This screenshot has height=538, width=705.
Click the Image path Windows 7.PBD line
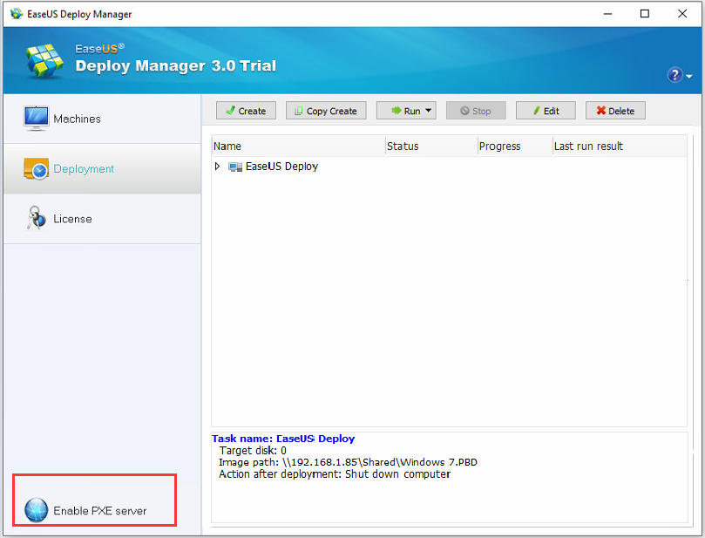tap(348, 462)
